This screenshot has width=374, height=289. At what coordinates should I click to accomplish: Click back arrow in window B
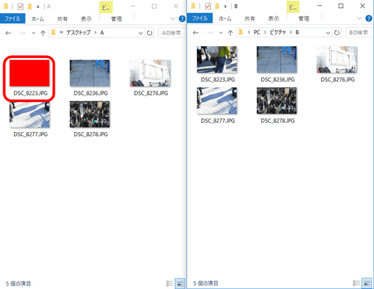(x=196, y=33)
